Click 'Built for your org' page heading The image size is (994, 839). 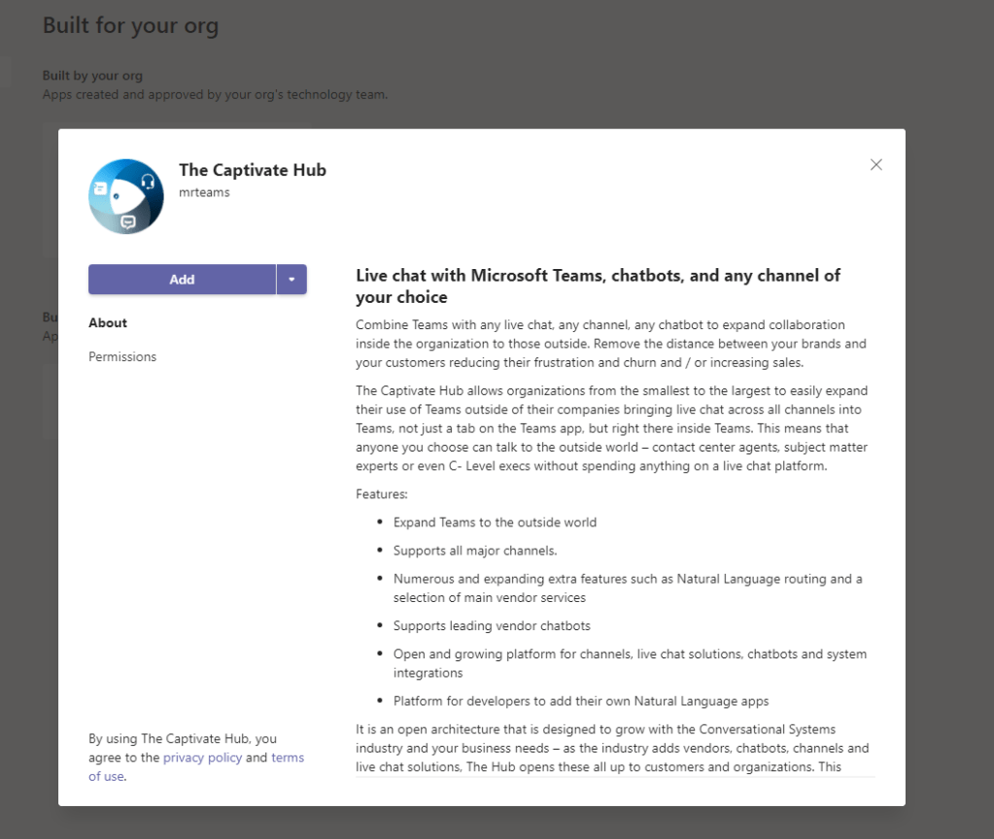[130, 26]
